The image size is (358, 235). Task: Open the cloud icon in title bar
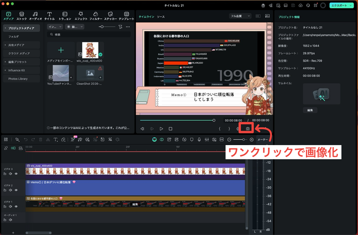301,5
